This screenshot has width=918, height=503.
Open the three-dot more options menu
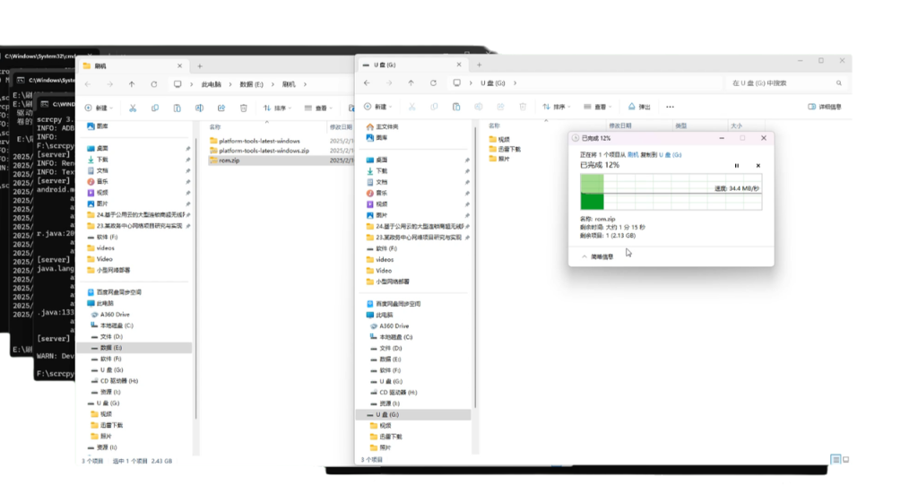click(670, 107)
